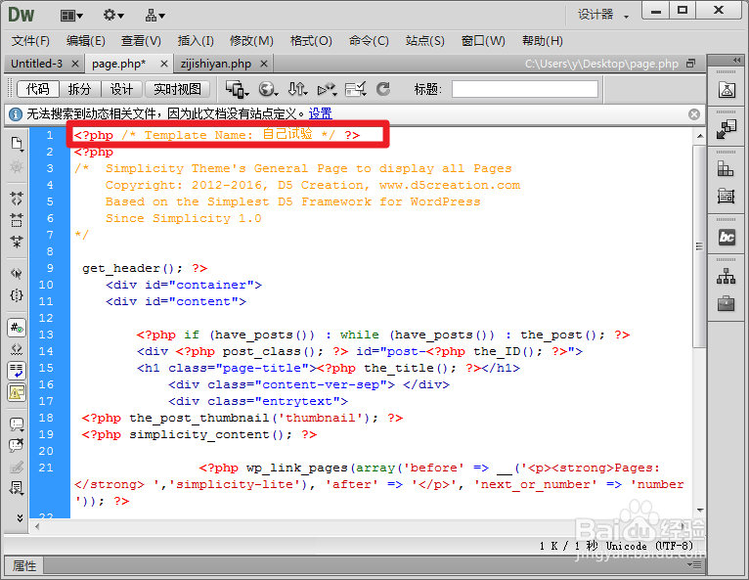Open the check browser compatibility icon
The height and width of the screenshot is (580, 749).
point(355,89)
